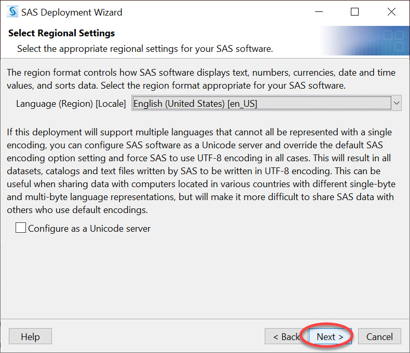The height and width of the screenshot is (353, 410).
Task: Click the dropdown arrow of the locale combo box
Action: click(x=397, y=103)
